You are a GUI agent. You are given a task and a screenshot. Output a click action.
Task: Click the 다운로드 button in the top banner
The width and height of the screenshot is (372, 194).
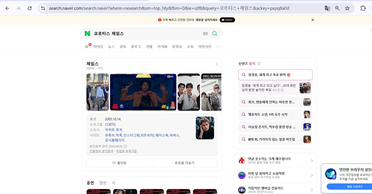227,20
